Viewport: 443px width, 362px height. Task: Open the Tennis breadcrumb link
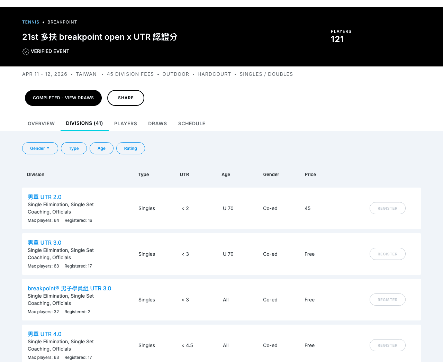[31, 22]
